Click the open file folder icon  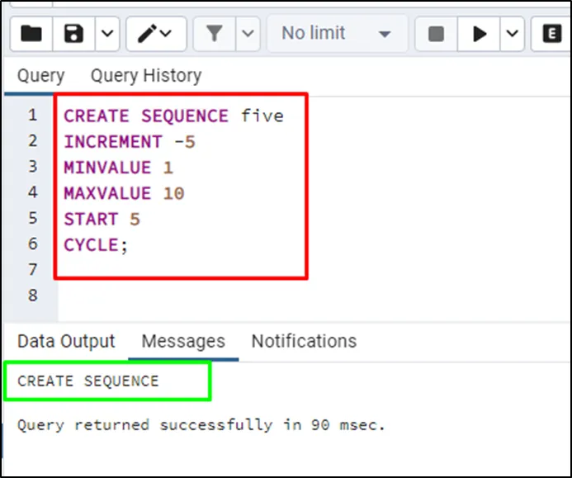click(x=31, y=34)
